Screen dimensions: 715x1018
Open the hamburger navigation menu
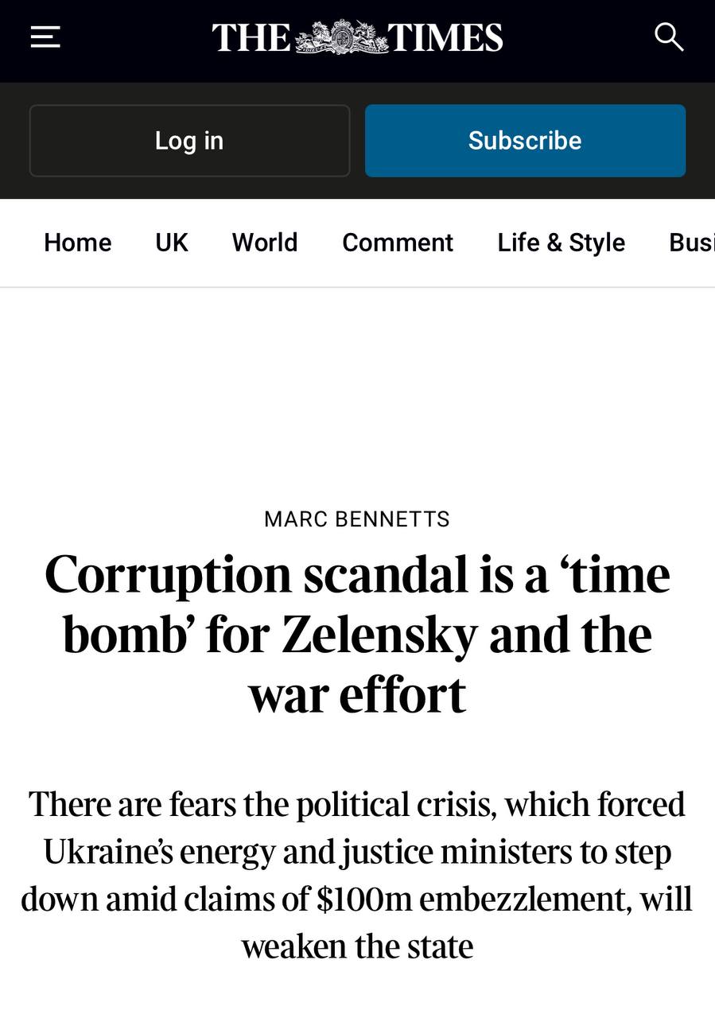[45, 37]
